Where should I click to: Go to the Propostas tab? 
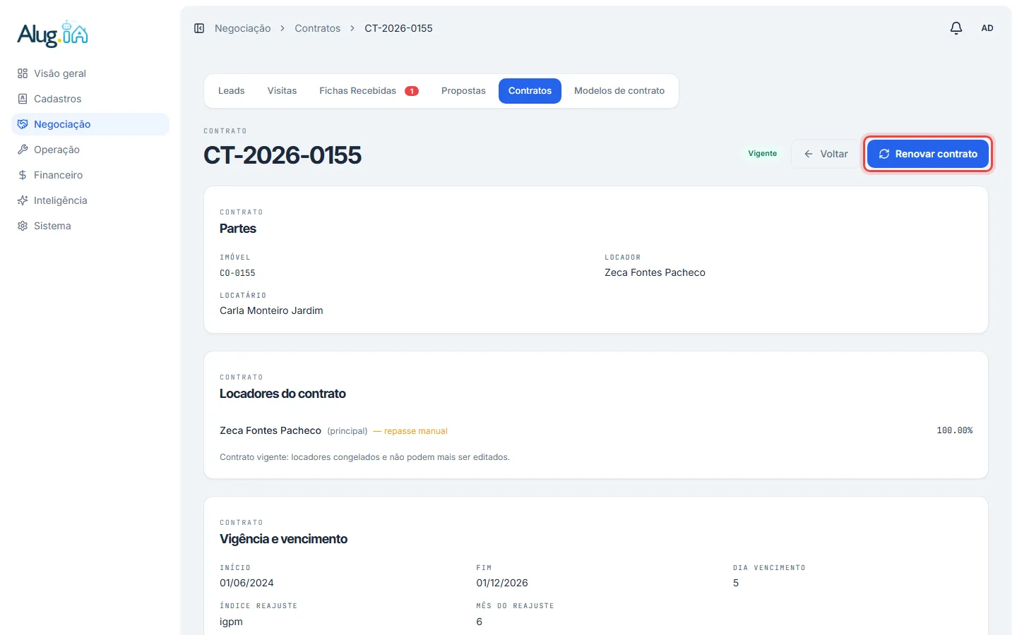pos(463,91)
